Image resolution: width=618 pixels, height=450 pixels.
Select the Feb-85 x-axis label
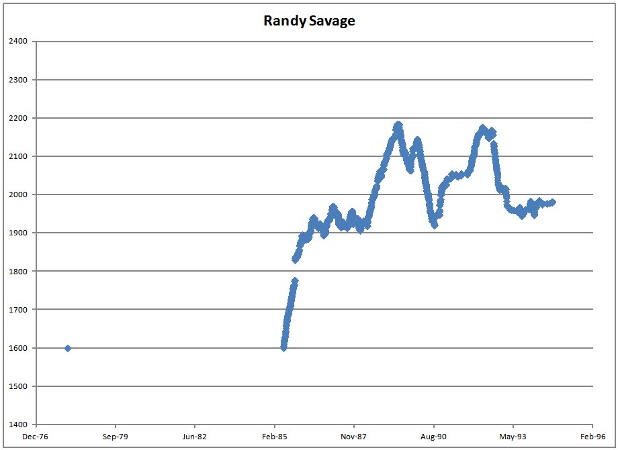274,435
